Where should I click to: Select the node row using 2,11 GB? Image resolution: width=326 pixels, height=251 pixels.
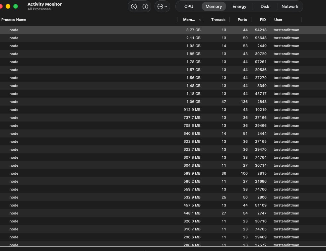pos(163,38)
